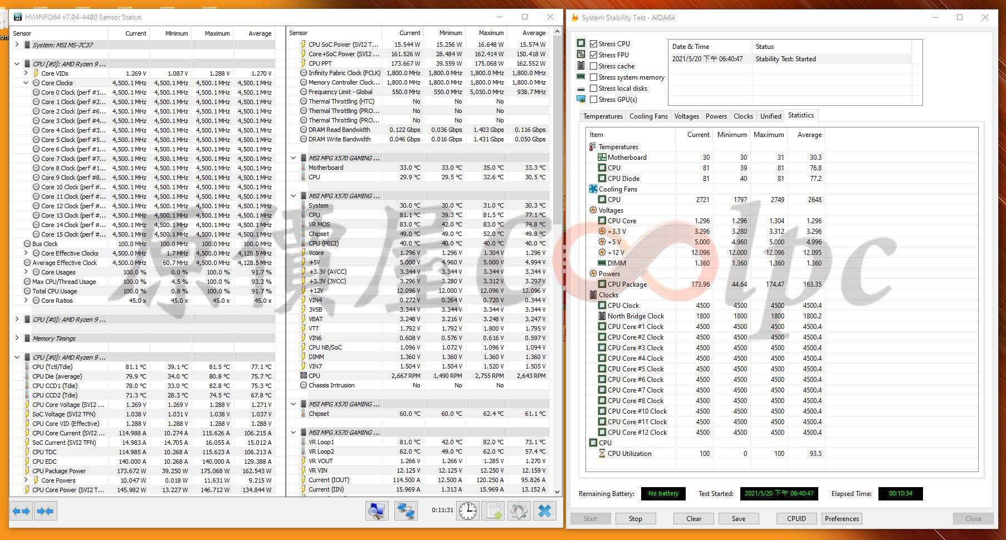Open HWiNFO remote monitor icon

pos(377,511)
